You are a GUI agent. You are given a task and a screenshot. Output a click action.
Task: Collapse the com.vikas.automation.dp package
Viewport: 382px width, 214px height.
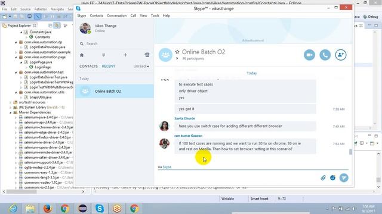(x=16, y=42)
